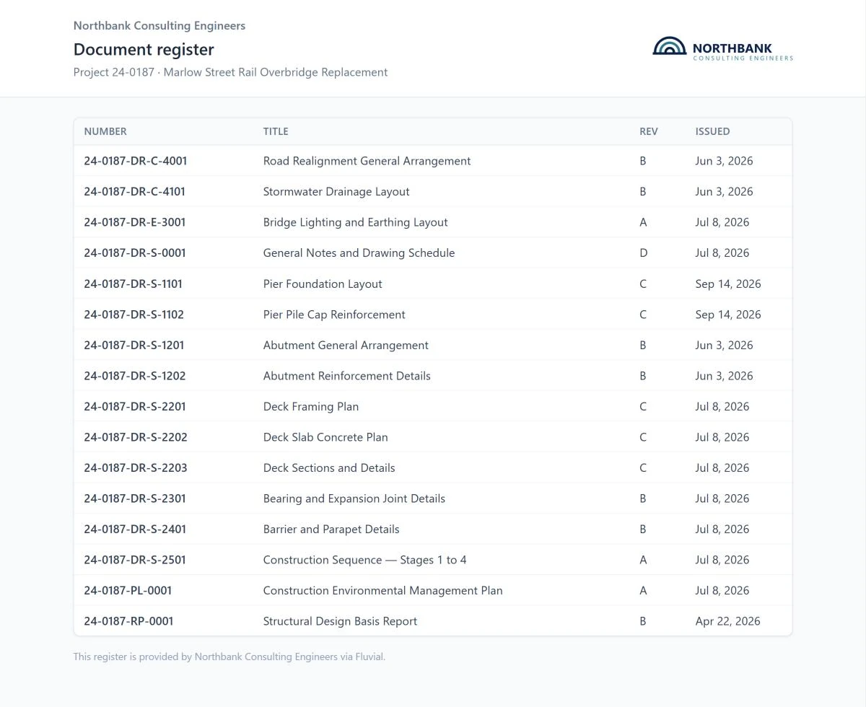
Task: Select Construction Sequence — Stages 1 to 4 title
Action: click(364, 560)
